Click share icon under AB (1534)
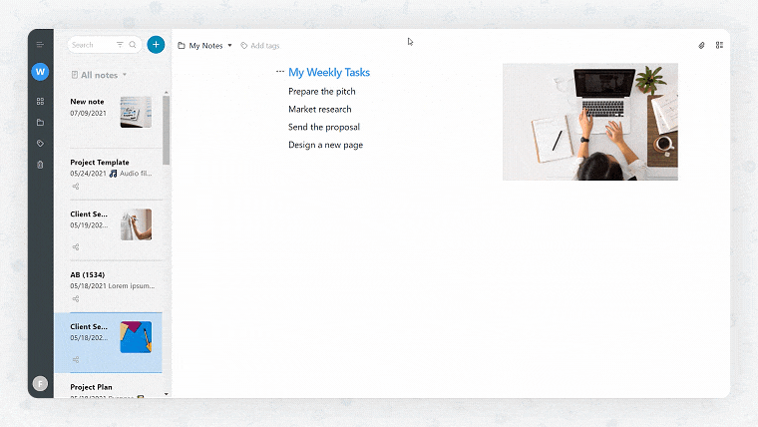Screen dimensions: 758x427 pyautogui.click(x=76, y=299)
